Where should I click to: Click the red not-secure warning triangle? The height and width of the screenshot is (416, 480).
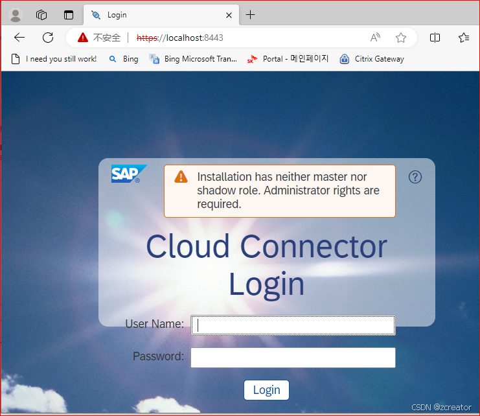point(83,38)
